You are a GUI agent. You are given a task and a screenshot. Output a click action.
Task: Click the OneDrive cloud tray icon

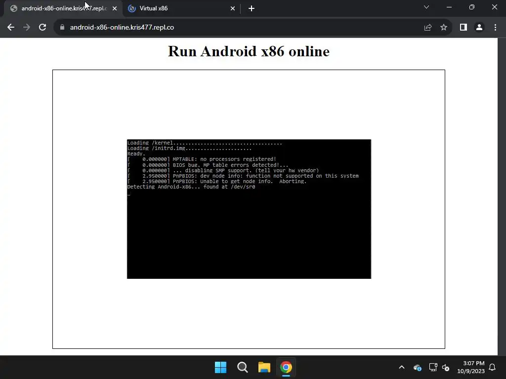pyautogui.click(x=418, y=367)
